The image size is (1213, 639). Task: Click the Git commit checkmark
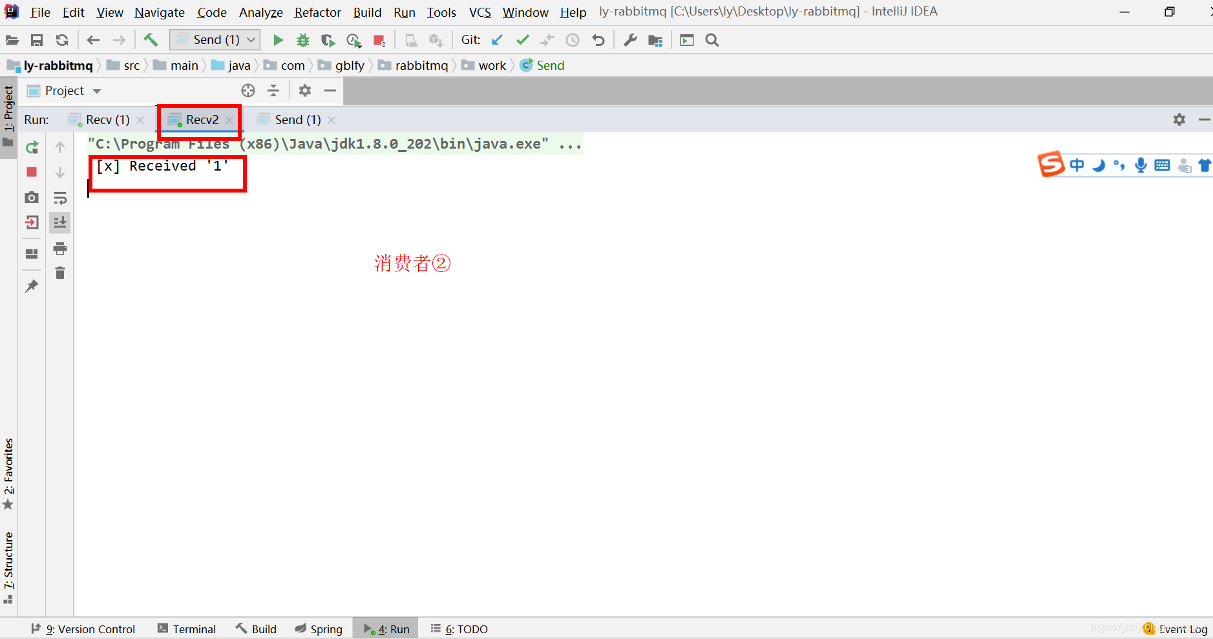point(523,40)
